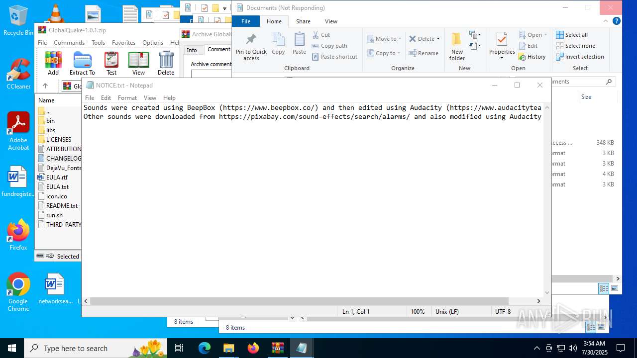Click Invert selection in Documents ribbon
The height and width of the screenshot is (358, 637).
pos(580,57)
